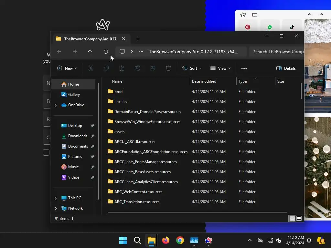The image size is (331, 248).
Task: Click the Cut scissors icon
Action: tap(91, 68)
